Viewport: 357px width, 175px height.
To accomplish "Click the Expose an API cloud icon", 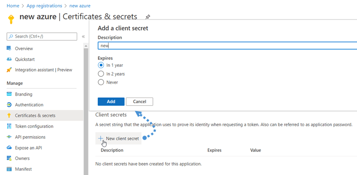I will point(9,147).
